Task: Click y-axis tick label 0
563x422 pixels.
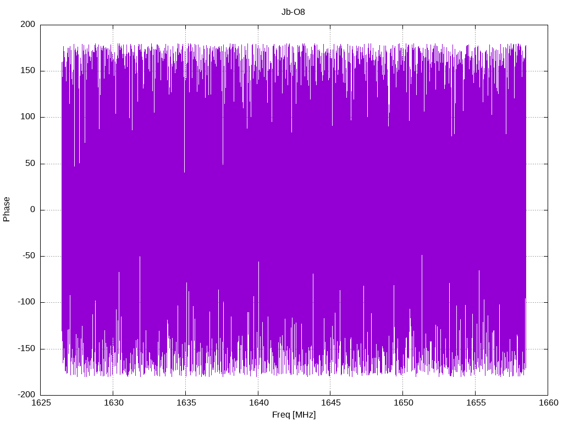Action: click(33, 209)
